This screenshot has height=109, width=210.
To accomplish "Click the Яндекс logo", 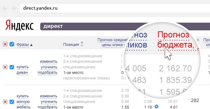I will pos(20,25).
